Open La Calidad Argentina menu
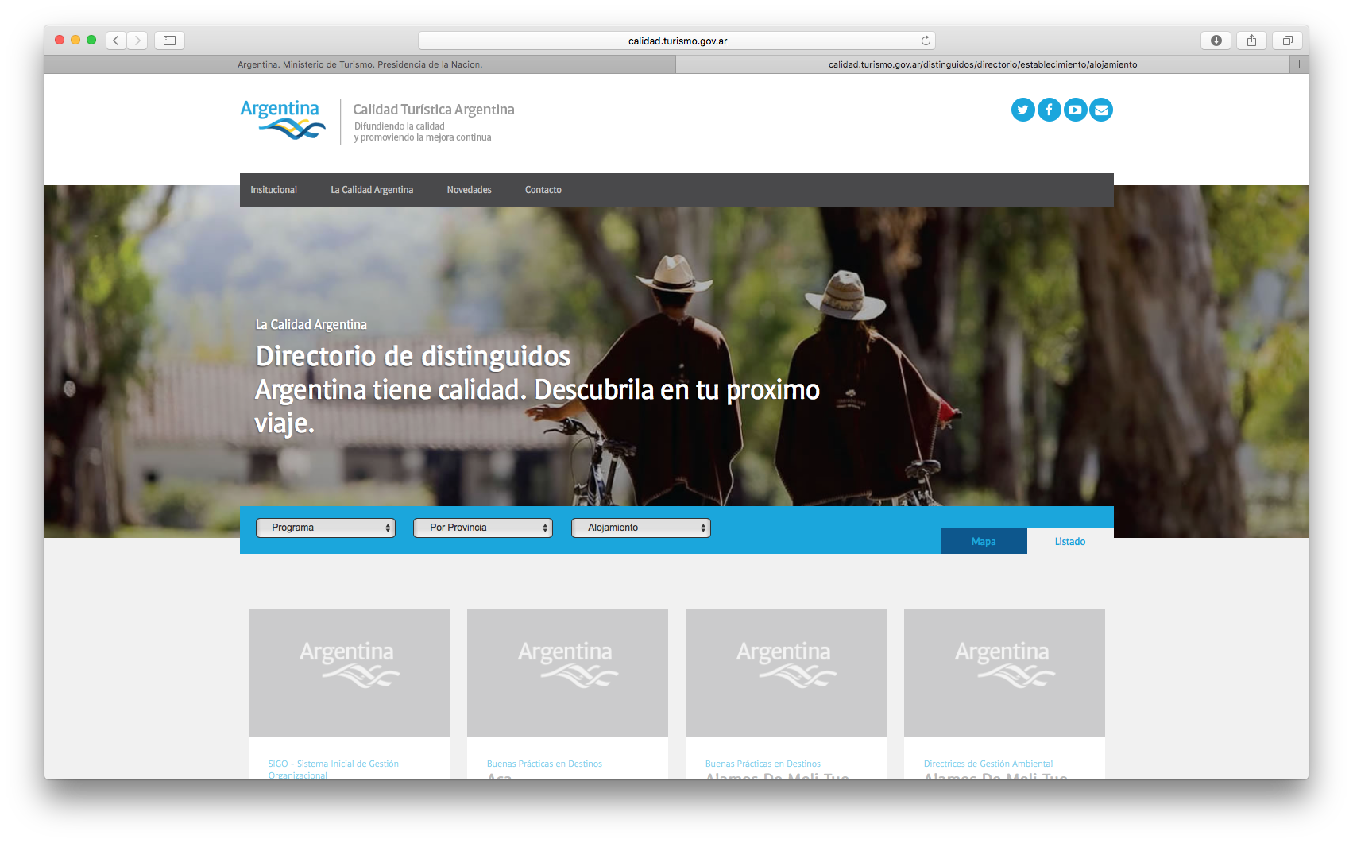This screenshot has width=1353, height=843. point(372,190)
